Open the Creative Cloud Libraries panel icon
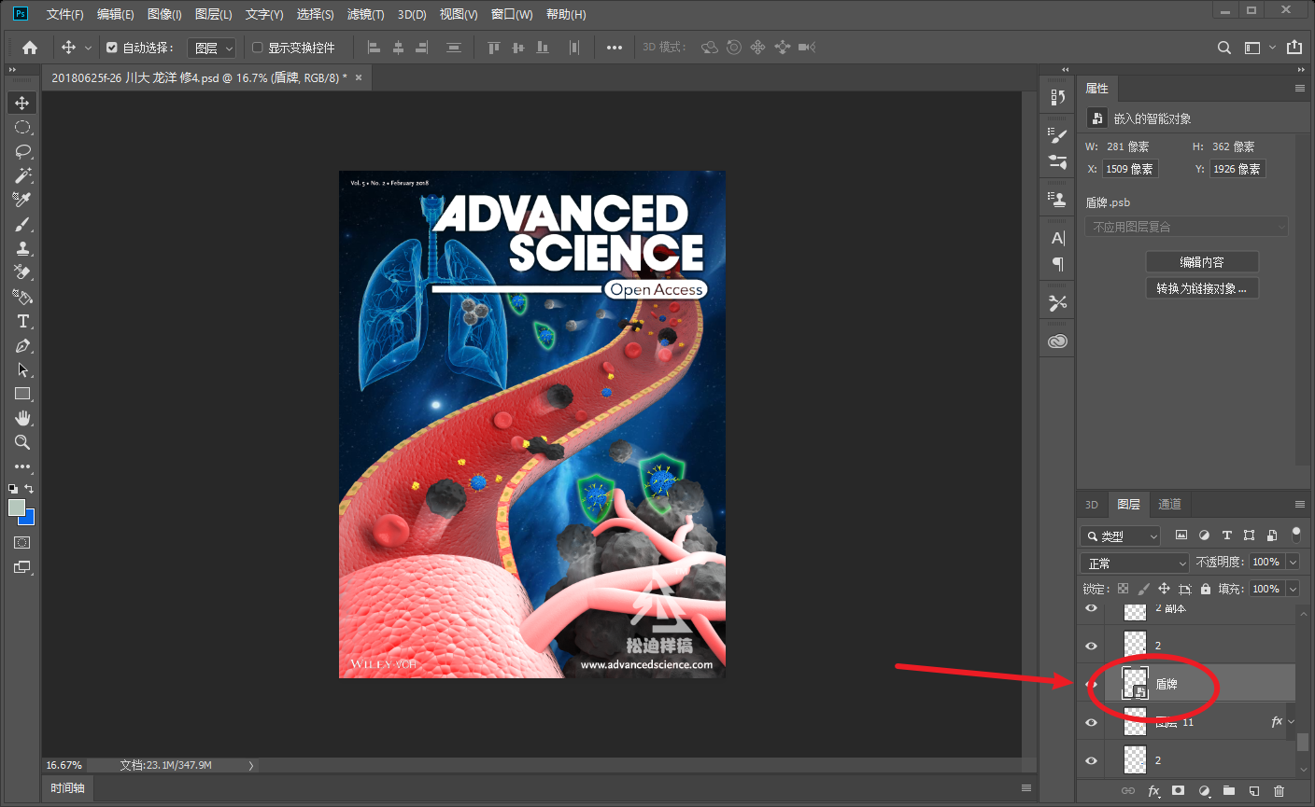The width and height of the screenshot is (1315, 807). [1057, 341]
